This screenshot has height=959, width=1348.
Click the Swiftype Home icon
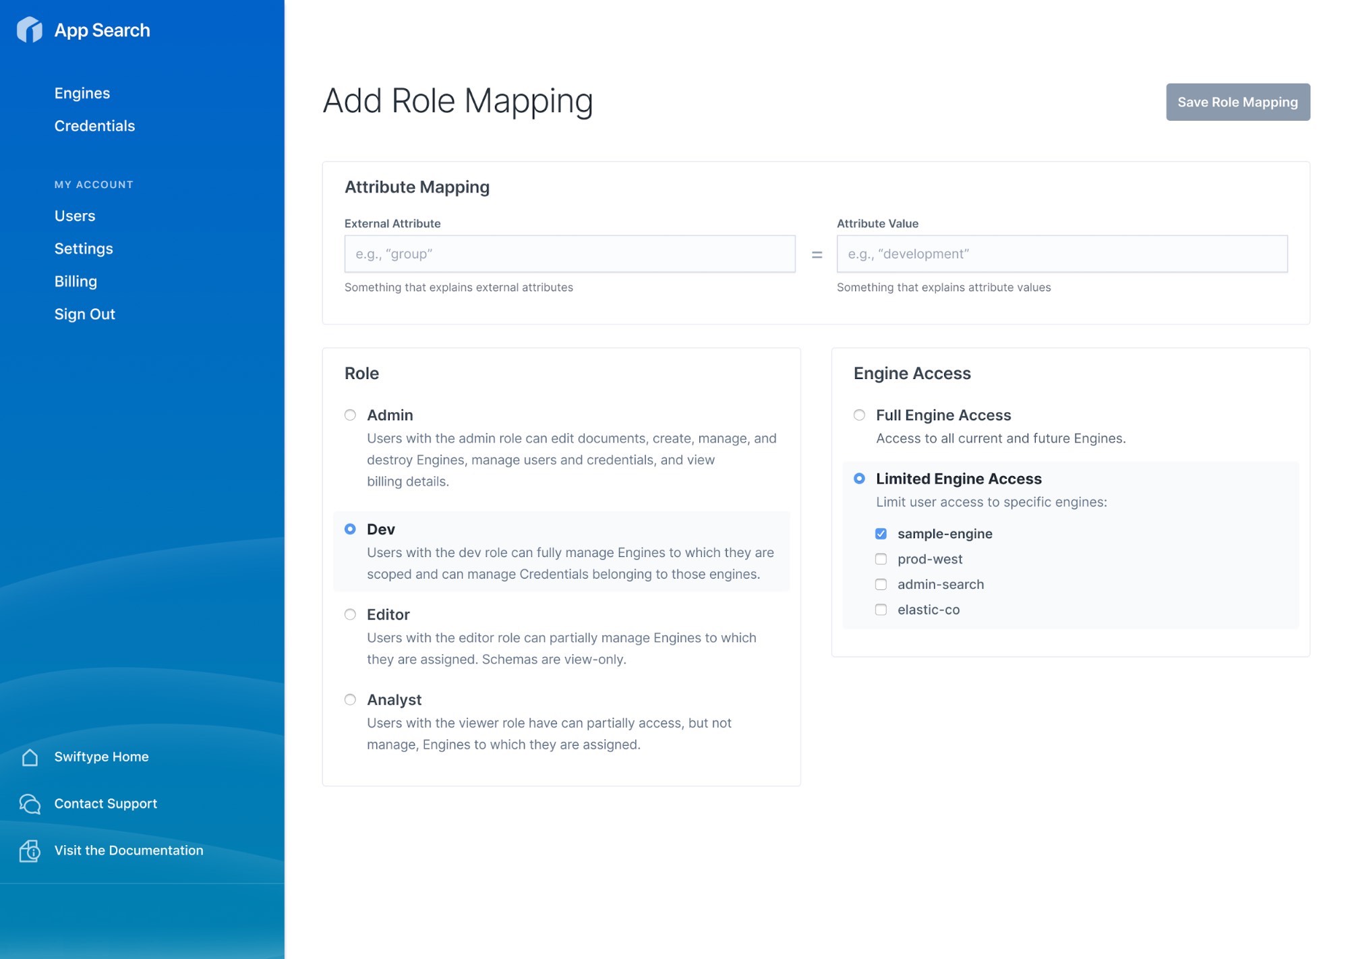31,757
